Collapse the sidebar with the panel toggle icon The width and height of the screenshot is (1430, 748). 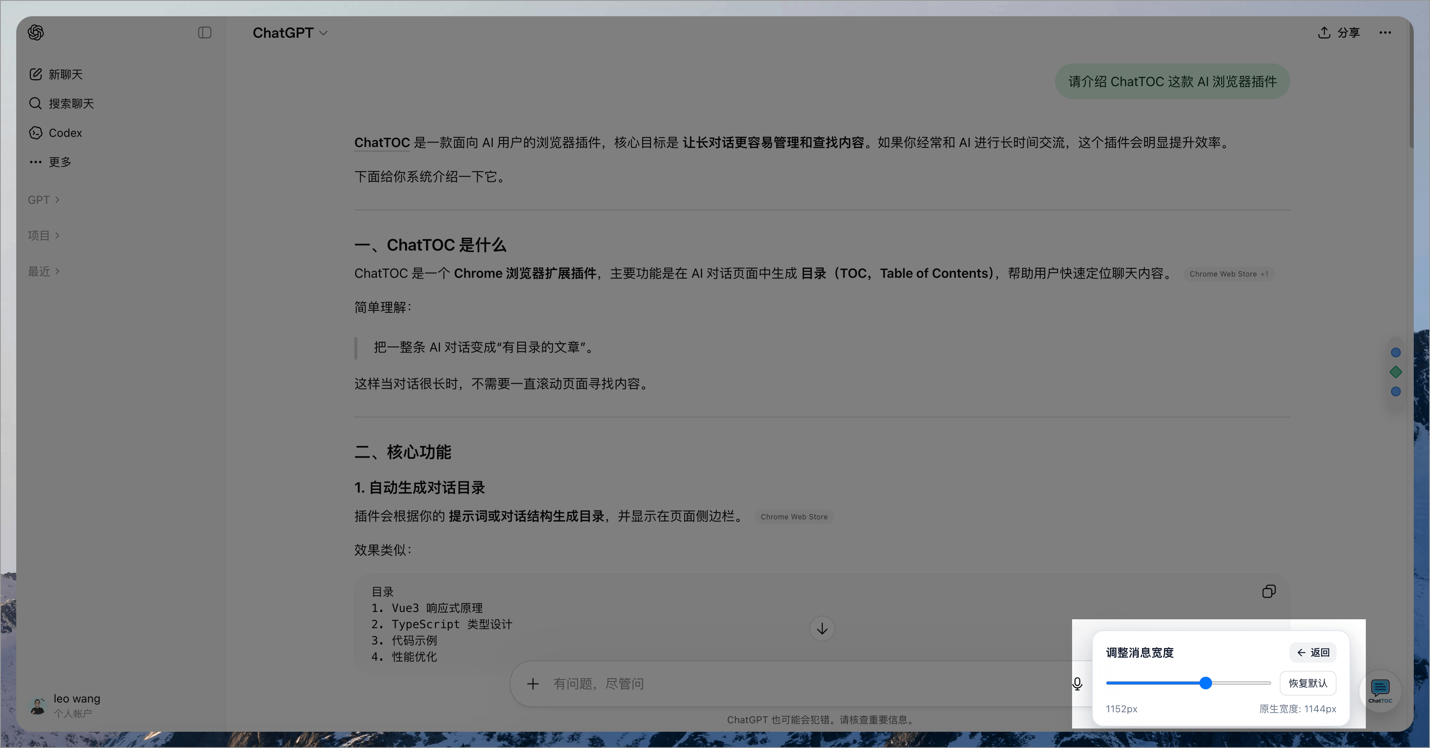205,33
